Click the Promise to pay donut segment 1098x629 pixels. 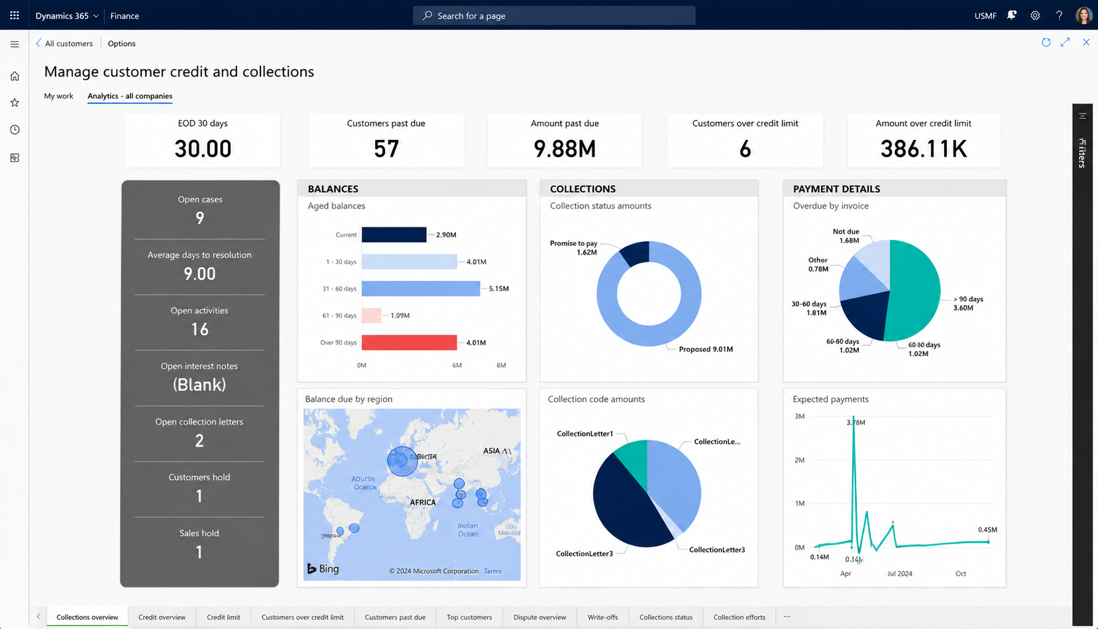pos(635,255)
